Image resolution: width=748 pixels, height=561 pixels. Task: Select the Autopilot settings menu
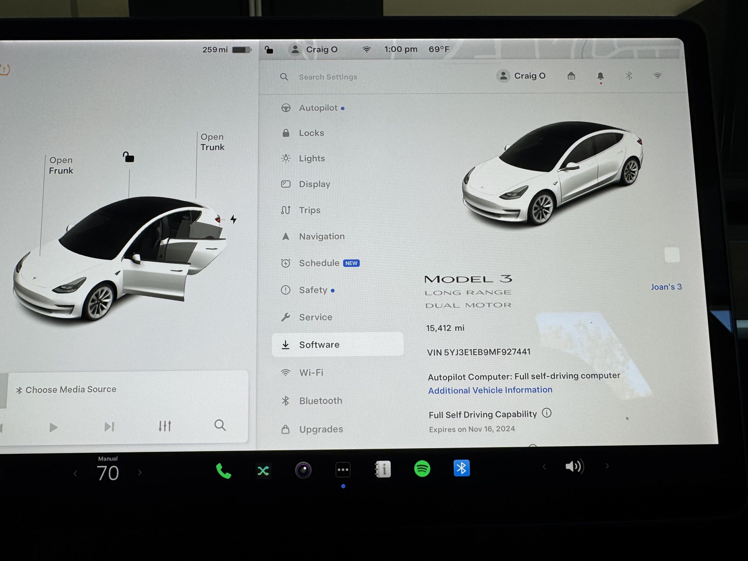point(318,108)
